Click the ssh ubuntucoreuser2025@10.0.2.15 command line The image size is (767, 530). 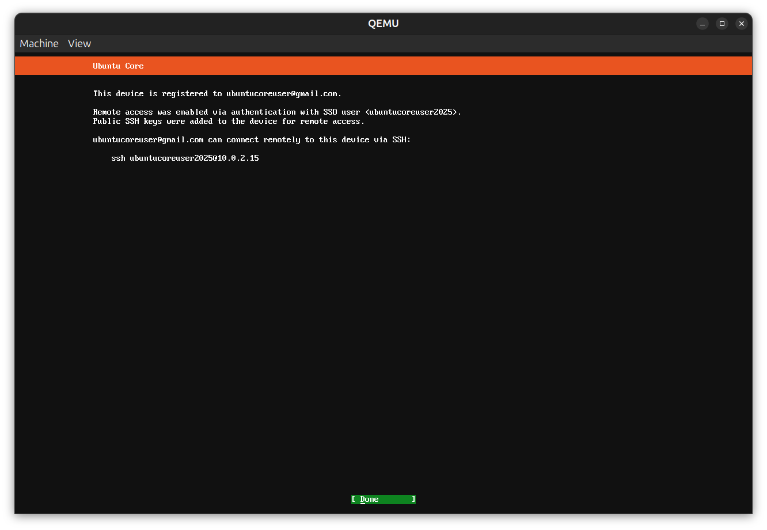point(185,158)
